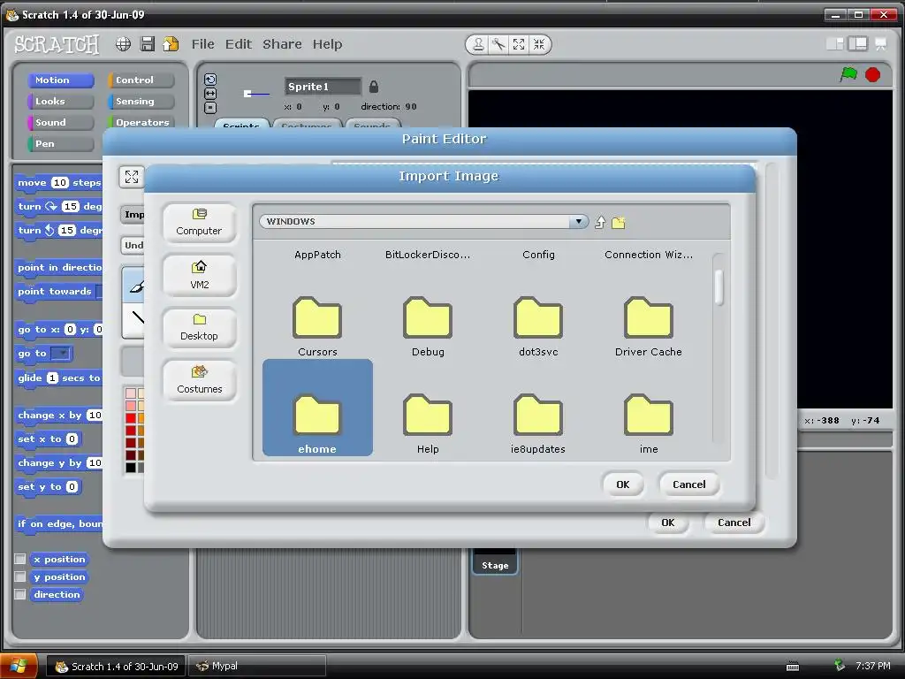Open the language globe icon
Image resolution: width=905 pixels, height=679 pixels.
(123, 44)
